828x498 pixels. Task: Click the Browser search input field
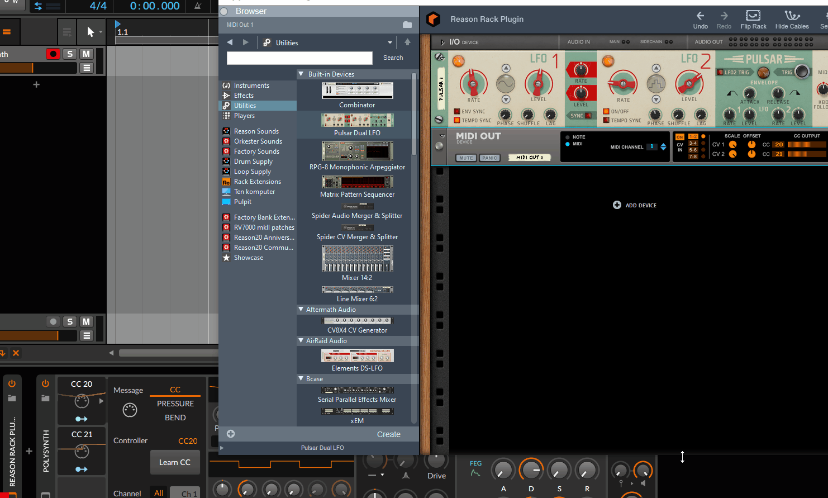click(x=299, y=58)
